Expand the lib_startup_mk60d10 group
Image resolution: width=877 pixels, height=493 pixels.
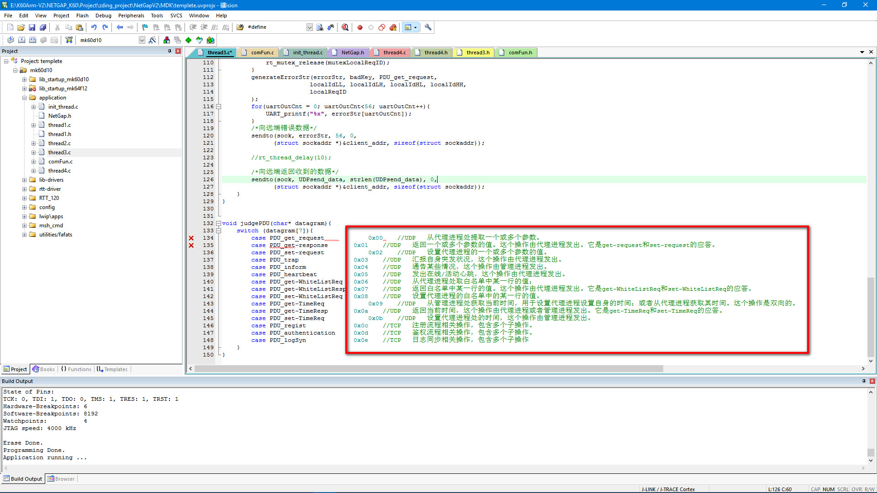tap(25, 79)
